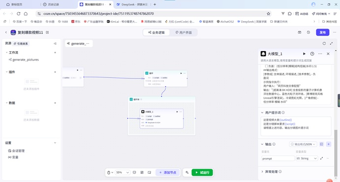Open the mouse interaction mode dropdown
Screen dimensions: 340x182
pos(110,173)
